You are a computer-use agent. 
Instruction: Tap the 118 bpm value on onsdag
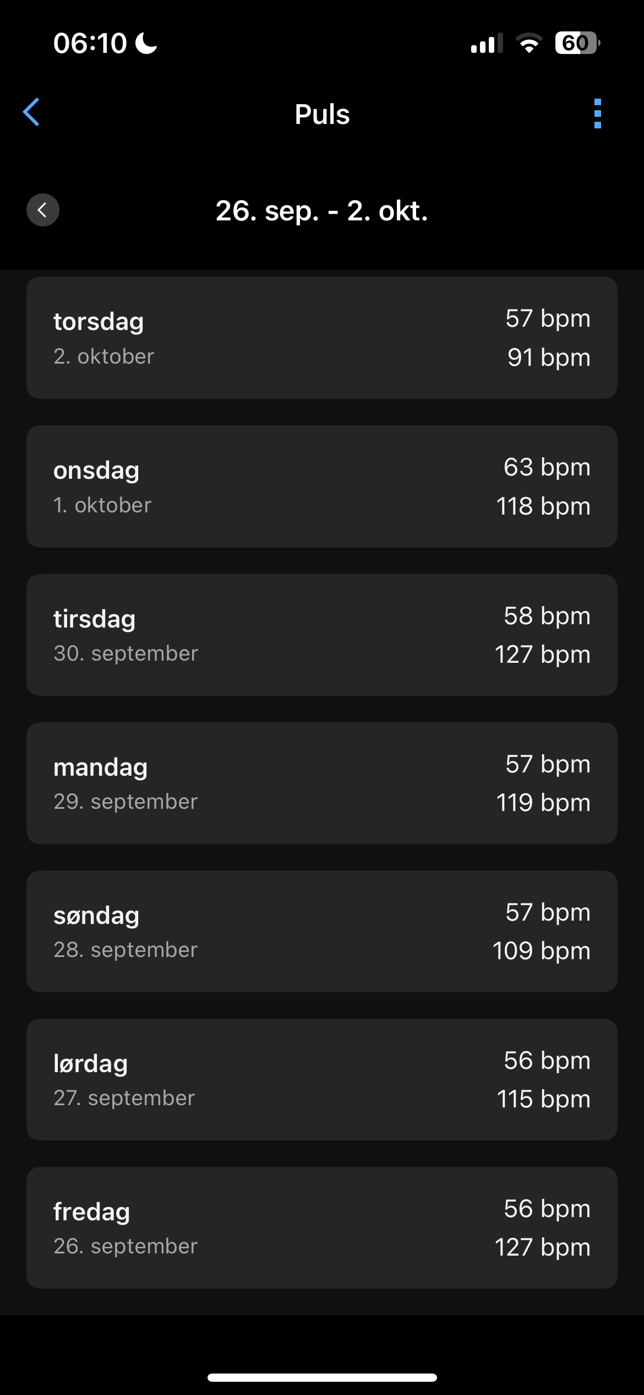543,506
